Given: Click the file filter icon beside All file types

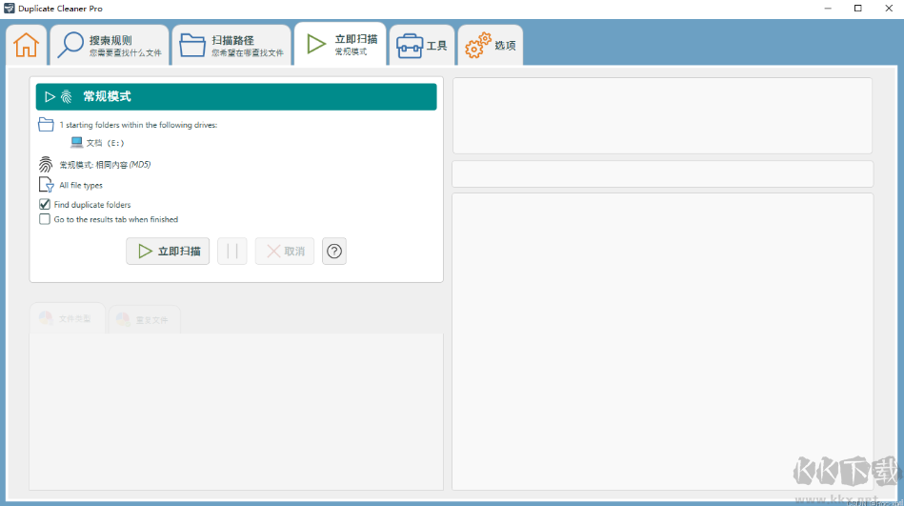Looking at the screenshot, I should [46, 185].
